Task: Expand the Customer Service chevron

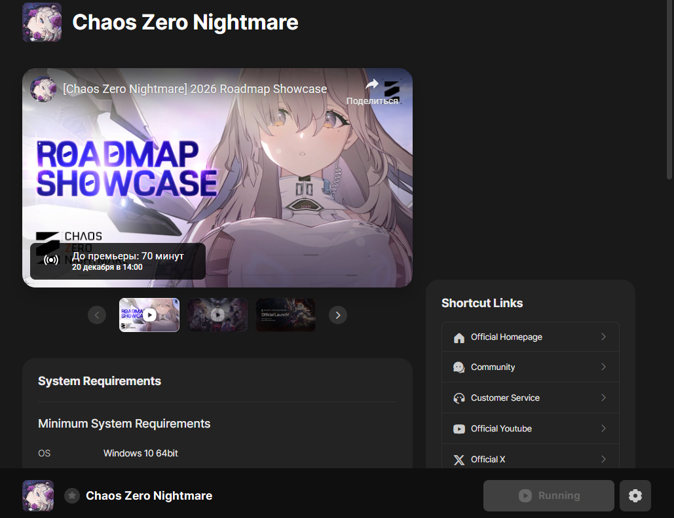Action: [603, 398]
